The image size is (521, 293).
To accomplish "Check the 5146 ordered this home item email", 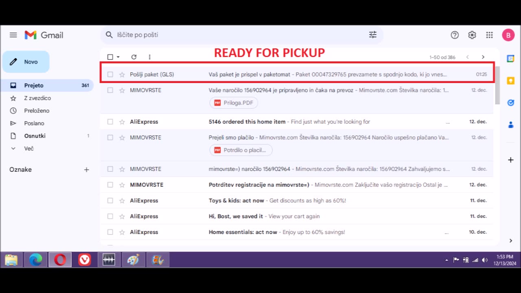I will click(x=110, y=122).
